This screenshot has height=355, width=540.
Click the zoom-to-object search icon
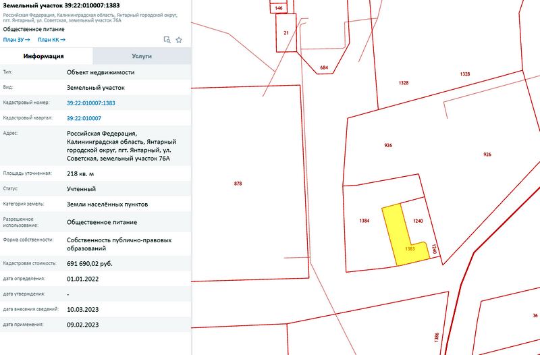167,40
